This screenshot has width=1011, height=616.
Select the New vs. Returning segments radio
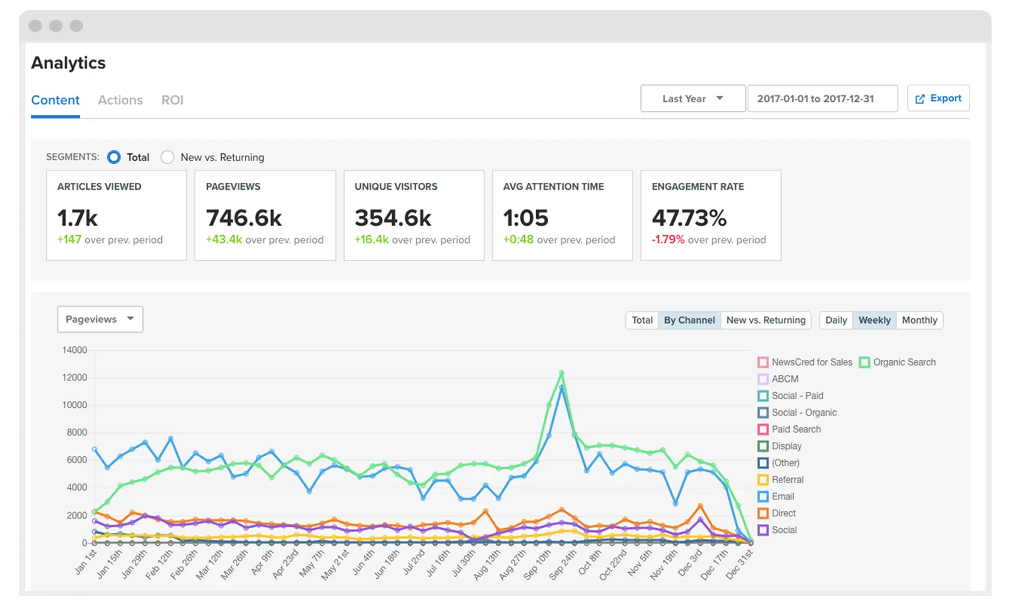168,158
